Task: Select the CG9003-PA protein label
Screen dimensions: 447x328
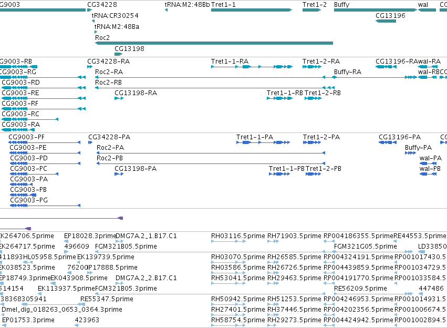Action: (29, 179)
